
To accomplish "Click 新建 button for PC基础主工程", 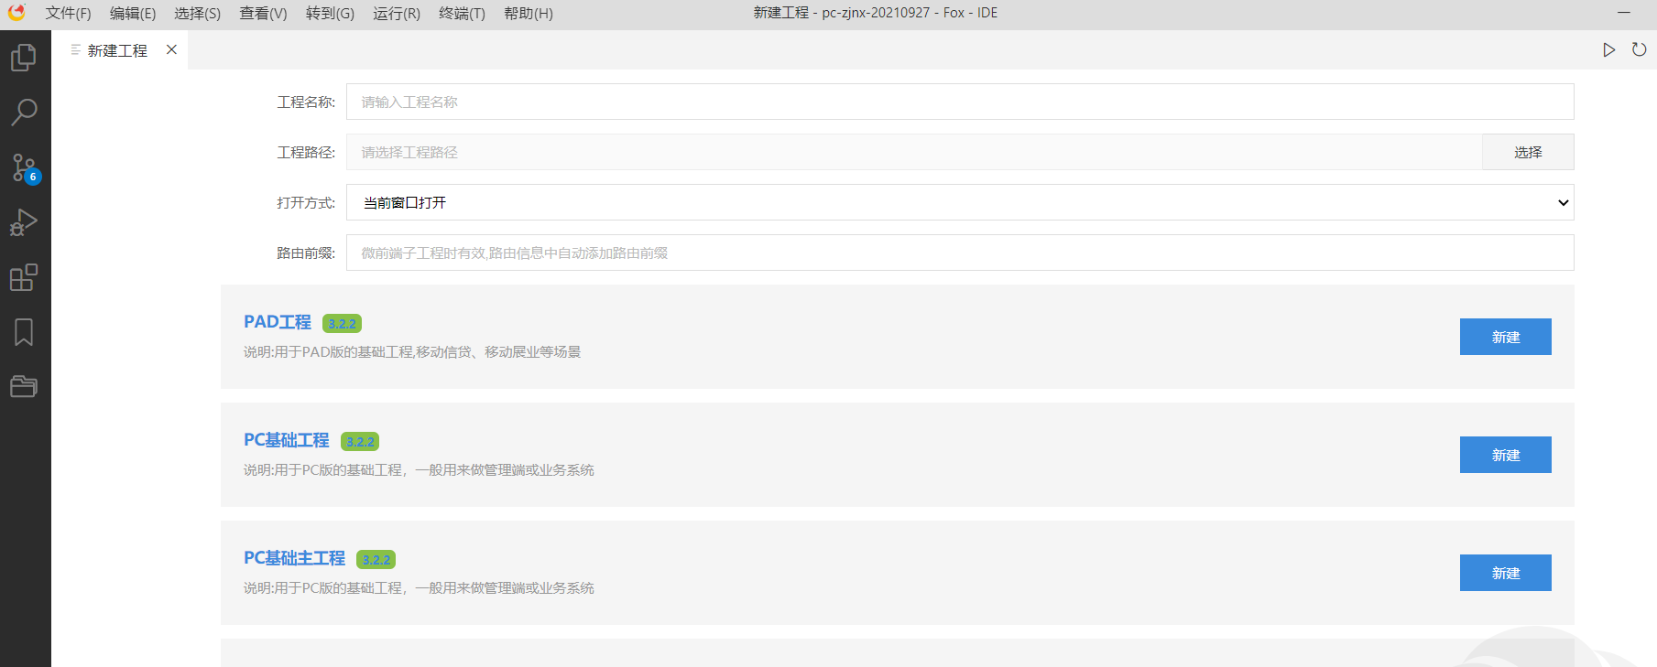I will pyautogui.click(x=1505, y=573).
